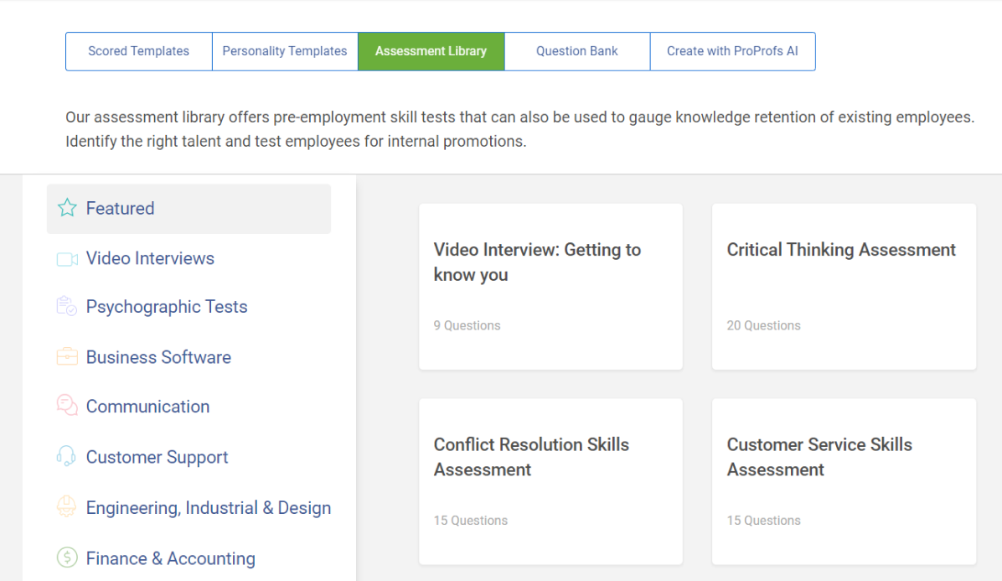
Task: Switch to the Scored Templates tab
Action: 139,51
